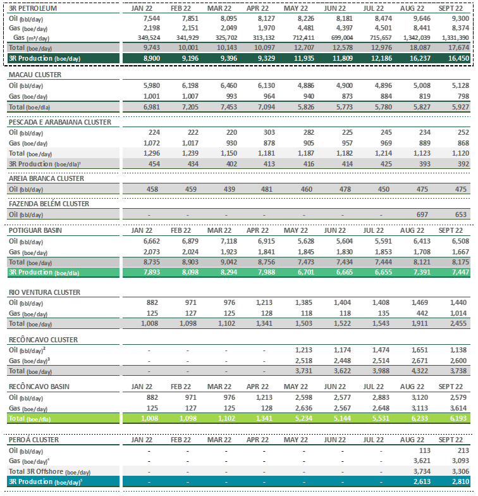
Task: Select the Rio Ventura oil value 1,385
Action: click(303, 302)
